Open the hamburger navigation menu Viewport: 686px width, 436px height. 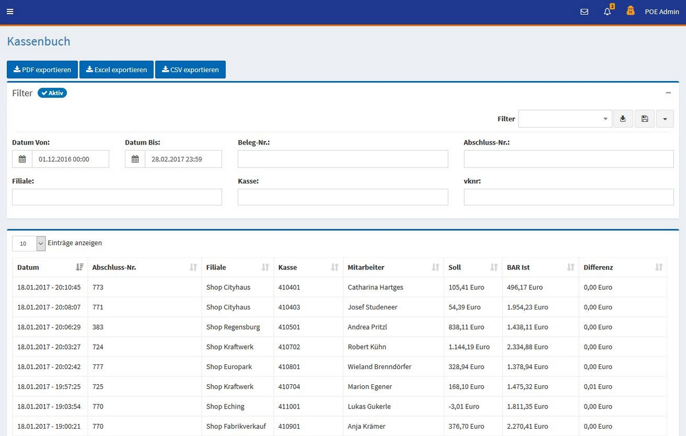point(10,12)
